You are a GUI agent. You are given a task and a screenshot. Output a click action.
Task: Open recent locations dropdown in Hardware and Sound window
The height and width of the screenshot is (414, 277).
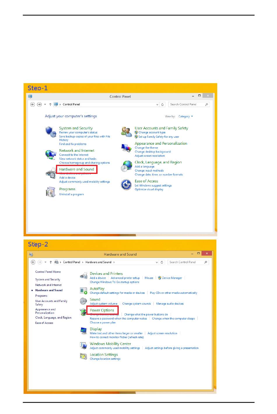(x=45, y=262)
